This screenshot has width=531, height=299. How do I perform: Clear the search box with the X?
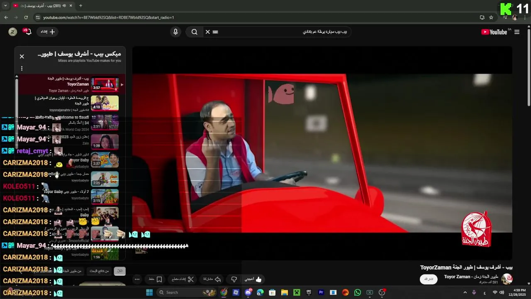click(x=208, y=32)
